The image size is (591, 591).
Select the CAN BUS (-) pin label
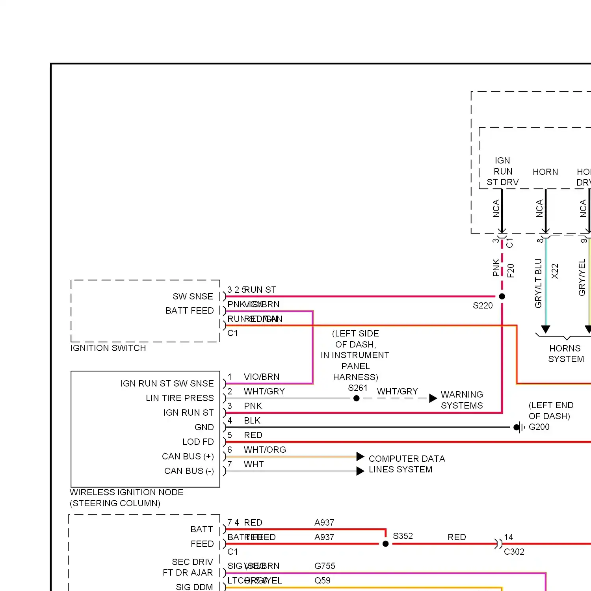coord(189,471)
